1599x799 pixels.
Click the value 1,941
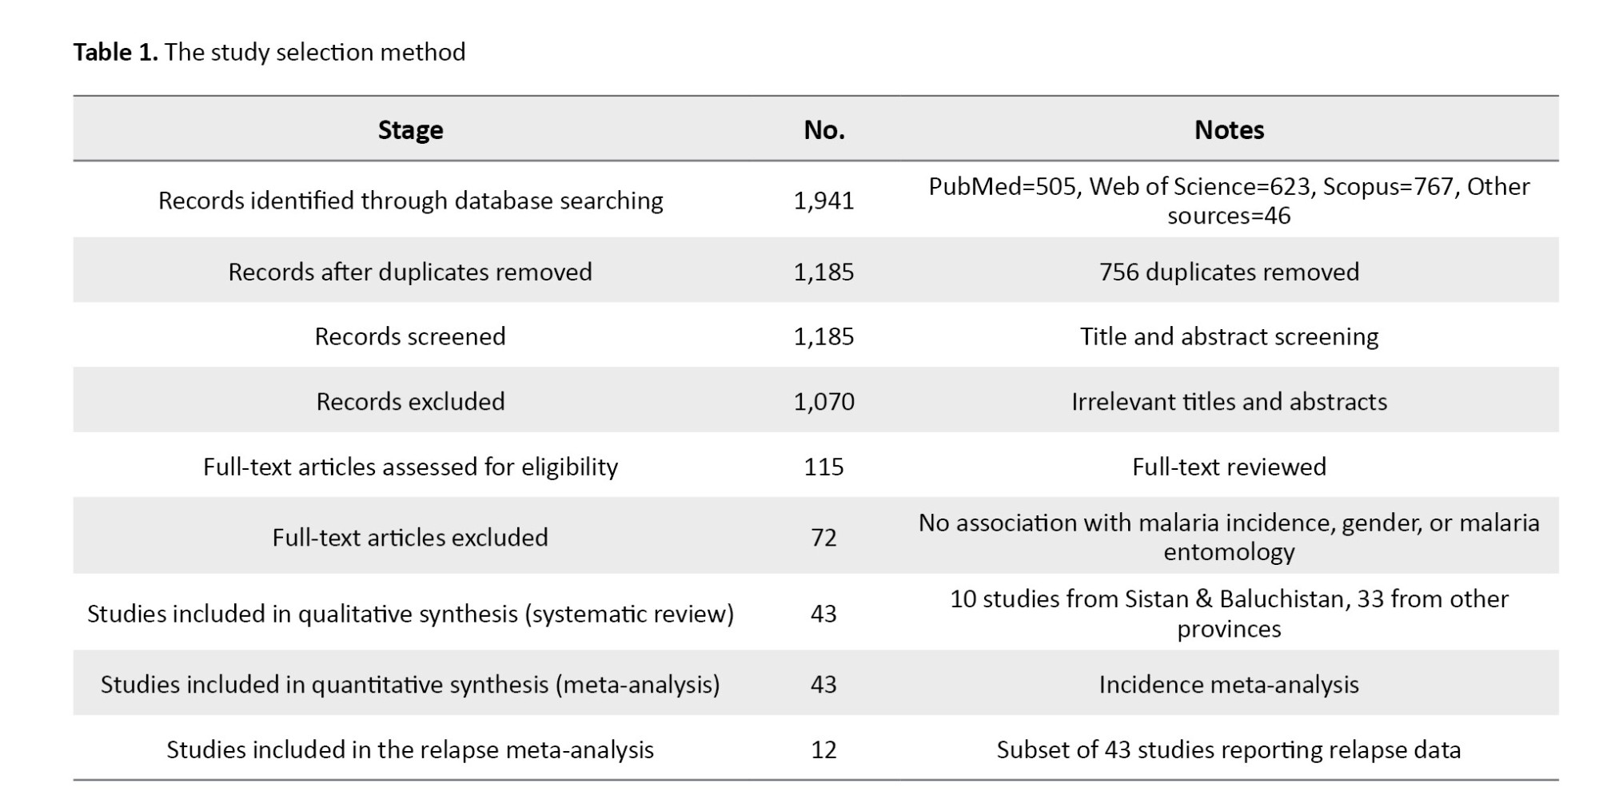pyautogui.click(x=823, y=201)
